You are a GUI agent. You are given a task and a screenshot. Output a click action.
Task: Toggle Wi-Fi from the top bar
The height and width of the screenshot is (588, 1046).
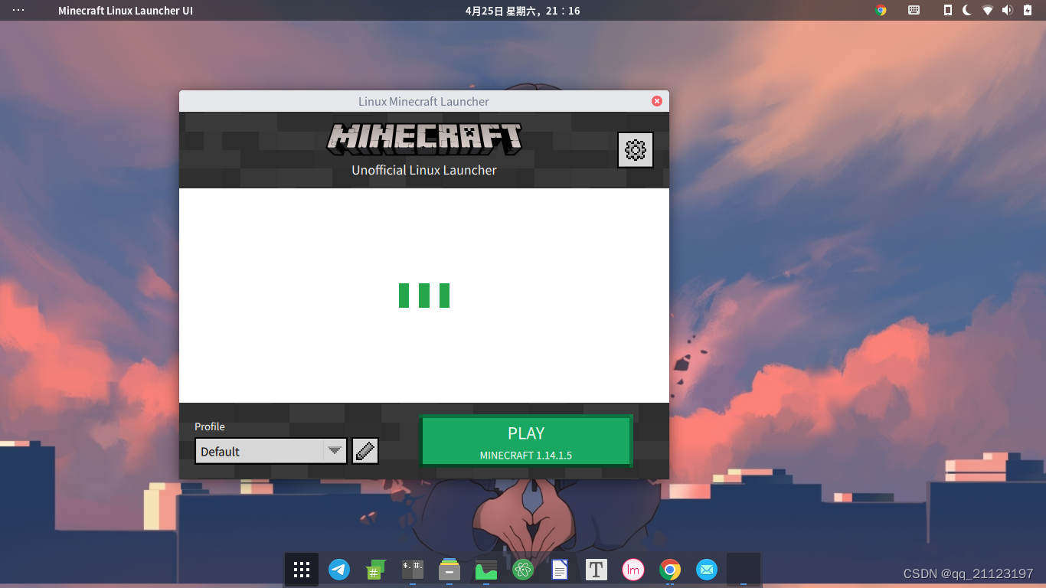pos(987,10)
